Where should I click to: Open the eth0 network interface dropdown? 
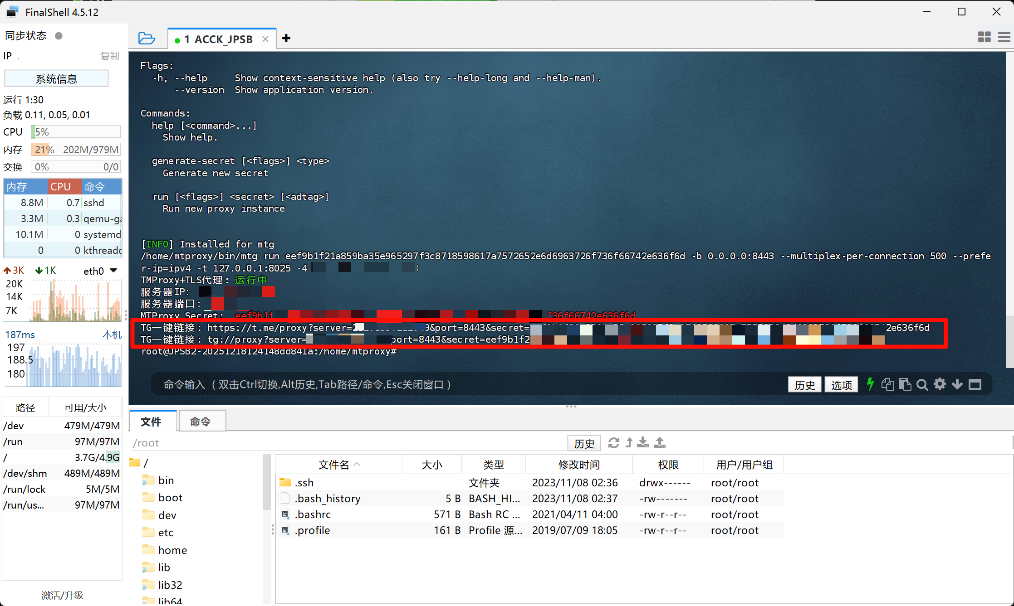tap(114, 271)
